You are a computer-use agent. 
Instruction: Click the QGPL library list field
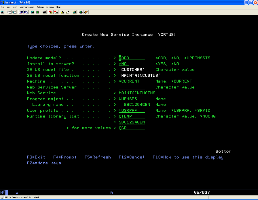tap(132, 128)
